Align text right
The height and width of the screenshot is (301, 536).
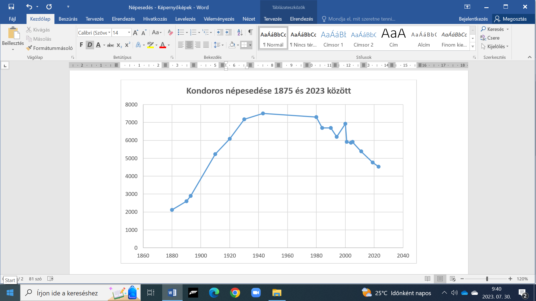[198, 45]
